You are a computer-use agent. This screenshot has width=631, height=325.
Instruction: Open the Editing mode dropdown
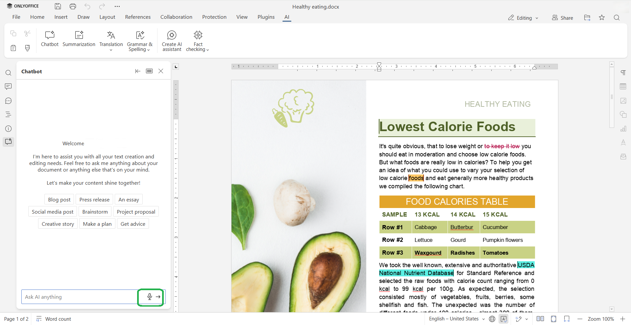click(x=523, y=18)
